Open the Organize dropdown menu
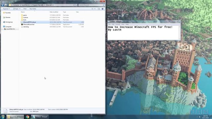The height and width of the screenshot is (119, 212). coord(6,9)
